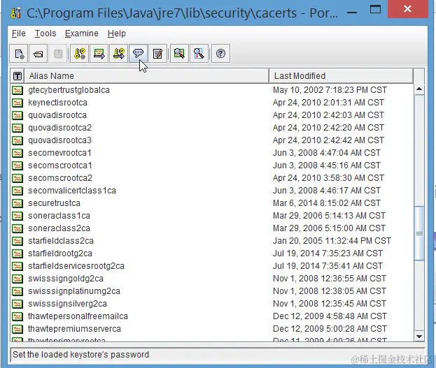Image resolution: width=436 pixels, height=368 pixels.
Task: Click the certificate icon for gtecybertrustglobalca
Action: tap(17, 90)
